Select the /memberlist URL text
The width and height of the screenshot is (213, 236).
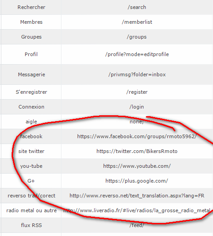137,22
